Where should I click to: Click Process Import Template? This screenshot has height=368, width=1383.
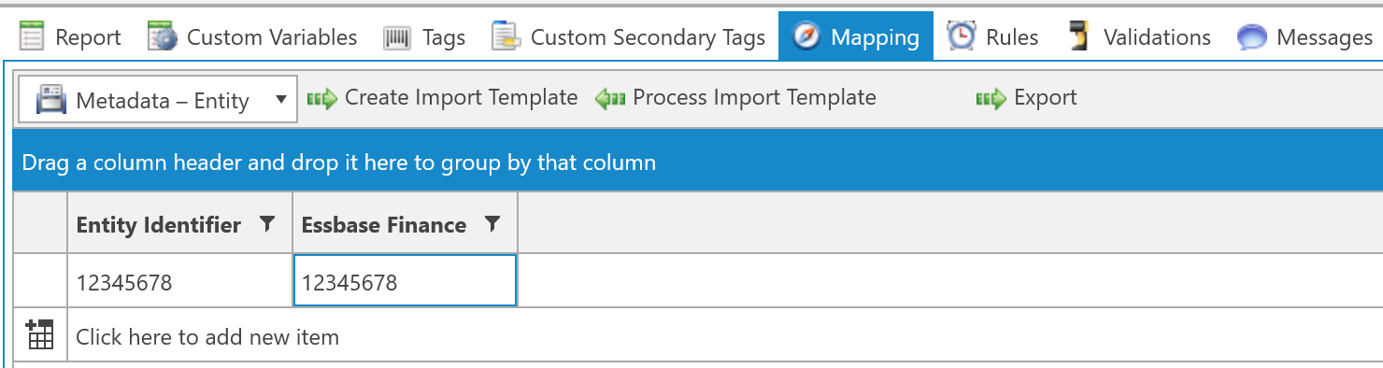(735, 98)
